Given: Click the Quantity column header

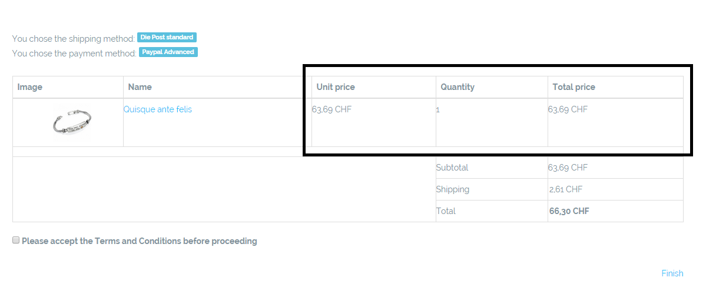Looking at the screenshot, I should (458, 87).
